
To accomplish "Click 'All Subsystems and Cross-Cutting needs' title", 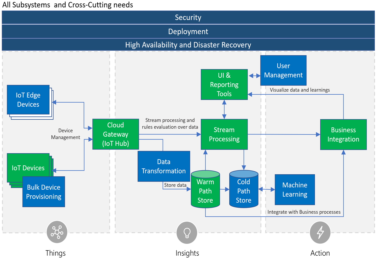I will (68, 5).
